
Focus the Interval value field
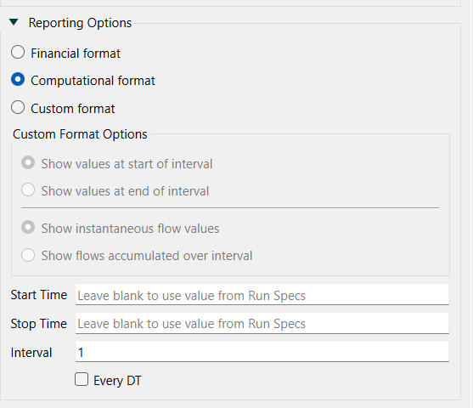262,352
